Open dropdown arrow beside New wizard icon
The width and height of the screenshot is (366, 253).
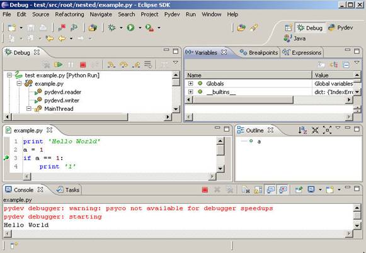21,28
